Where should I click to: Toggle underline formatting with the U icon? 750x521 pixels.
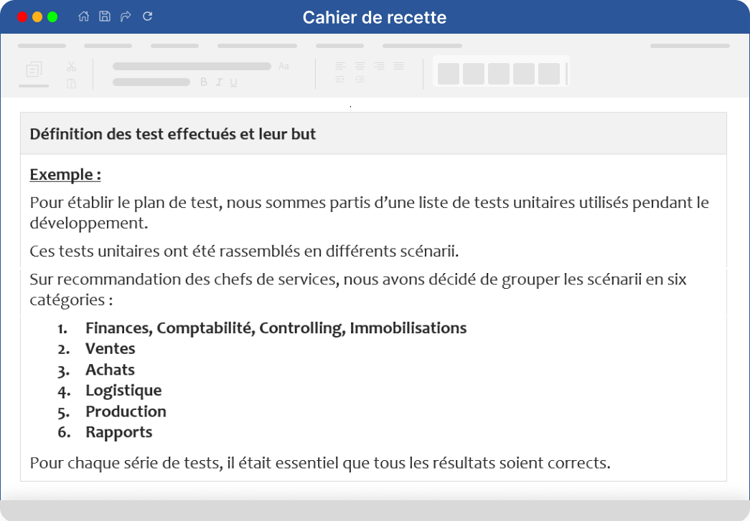pos(233,82)
